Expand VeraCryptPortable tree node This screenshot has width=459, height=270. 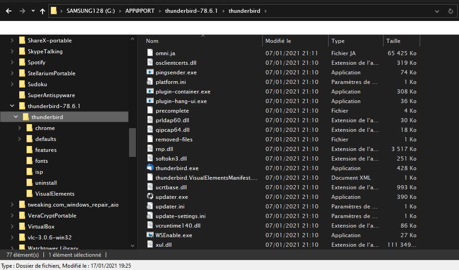coord(12,215)
